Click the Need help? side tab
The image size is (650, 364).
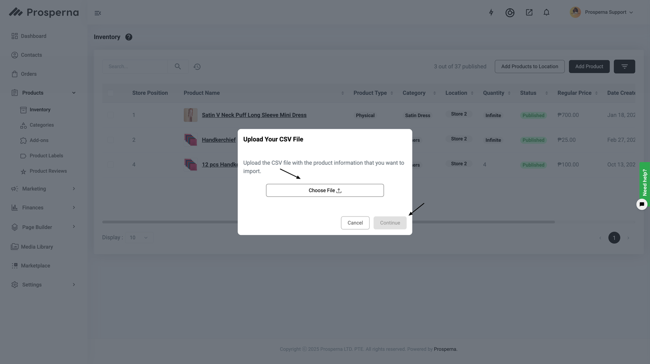645,182
